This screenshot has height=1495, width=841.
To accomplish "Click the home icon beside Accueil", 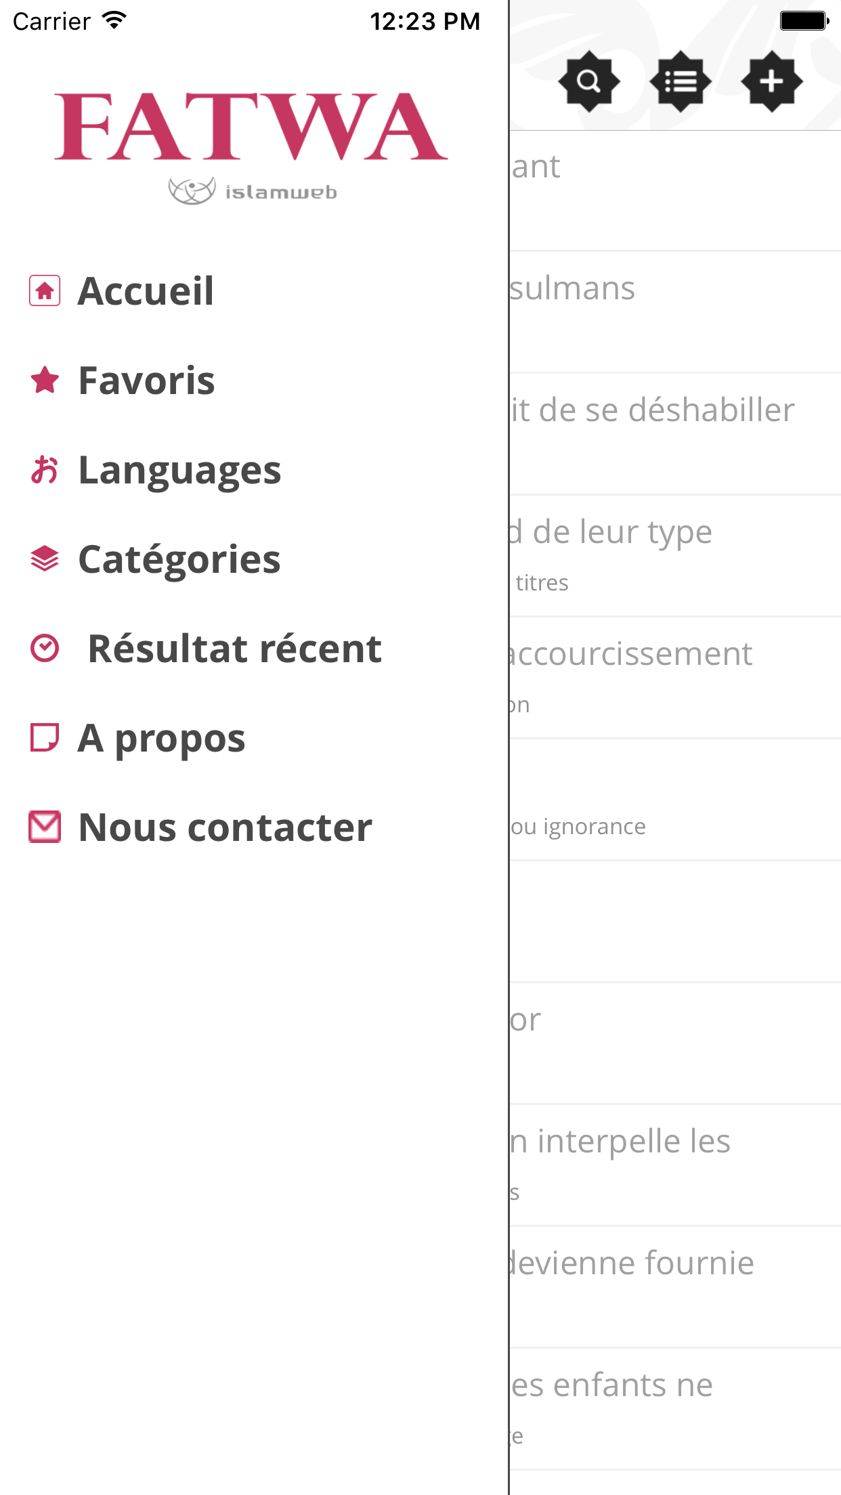I will coord(45,291).
